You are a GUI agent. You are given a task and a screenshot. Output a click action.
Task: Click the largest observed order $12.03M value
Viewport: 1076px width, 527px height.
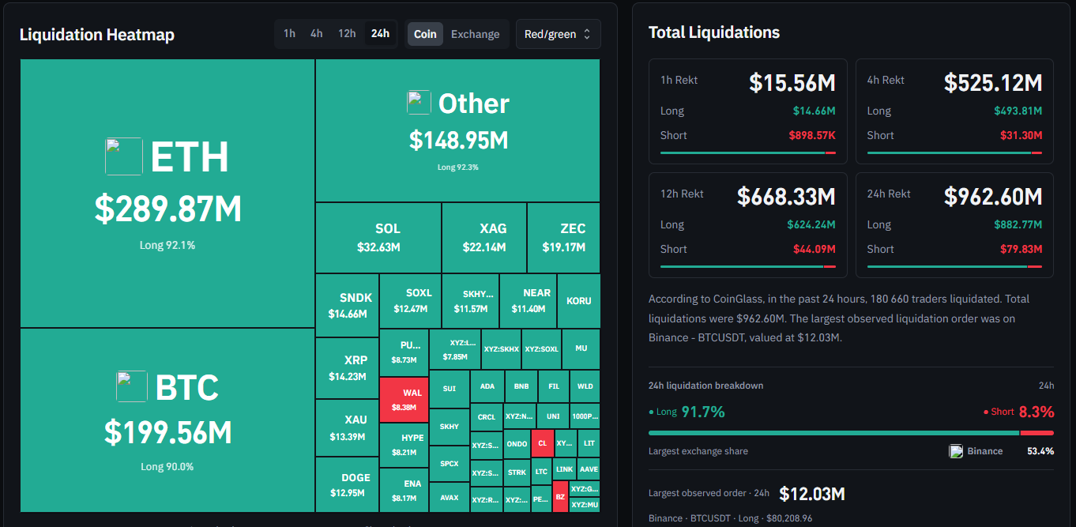point(812,494)
